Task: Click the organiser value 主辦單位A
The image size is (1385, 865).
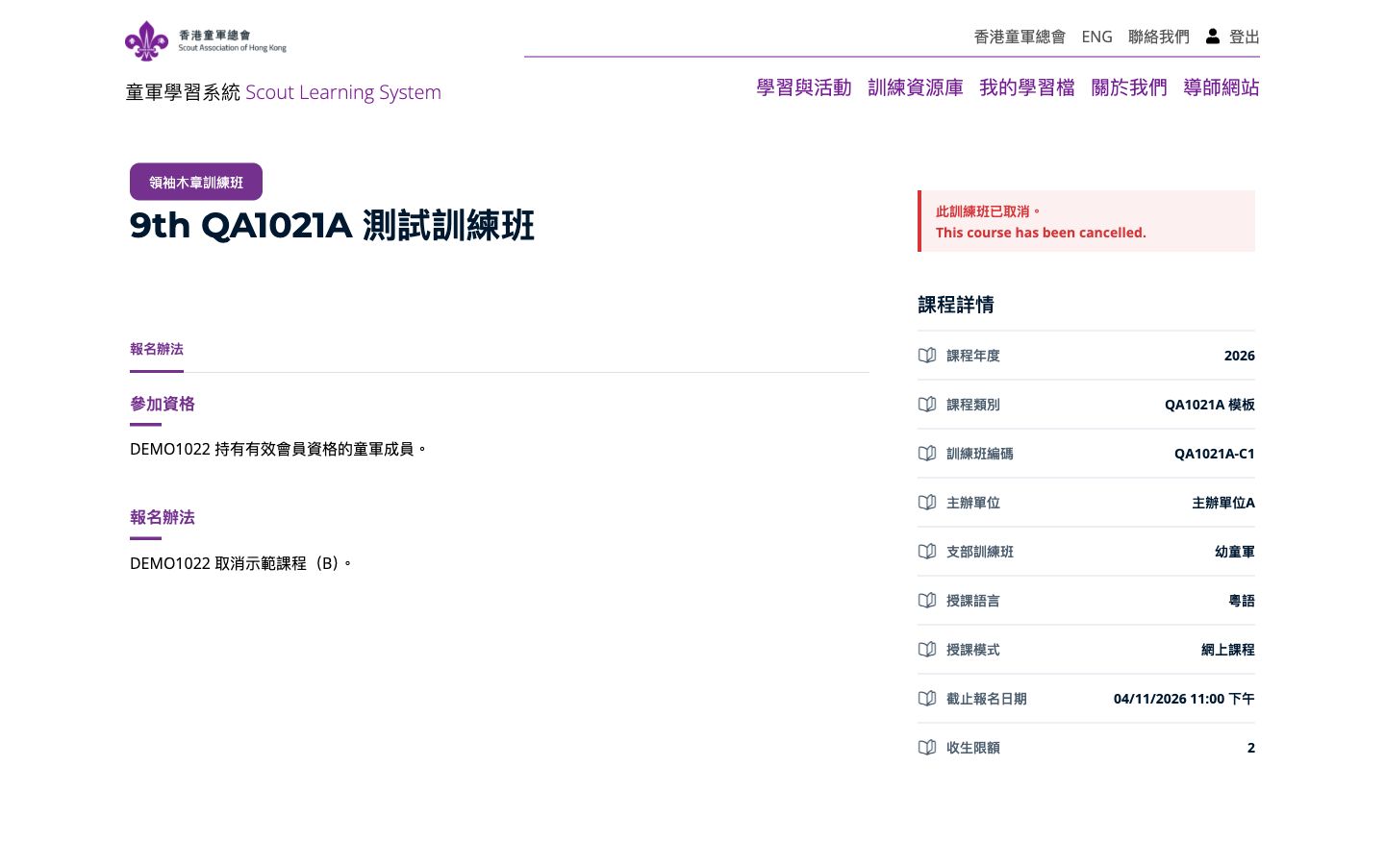Action: [1223, 503]
